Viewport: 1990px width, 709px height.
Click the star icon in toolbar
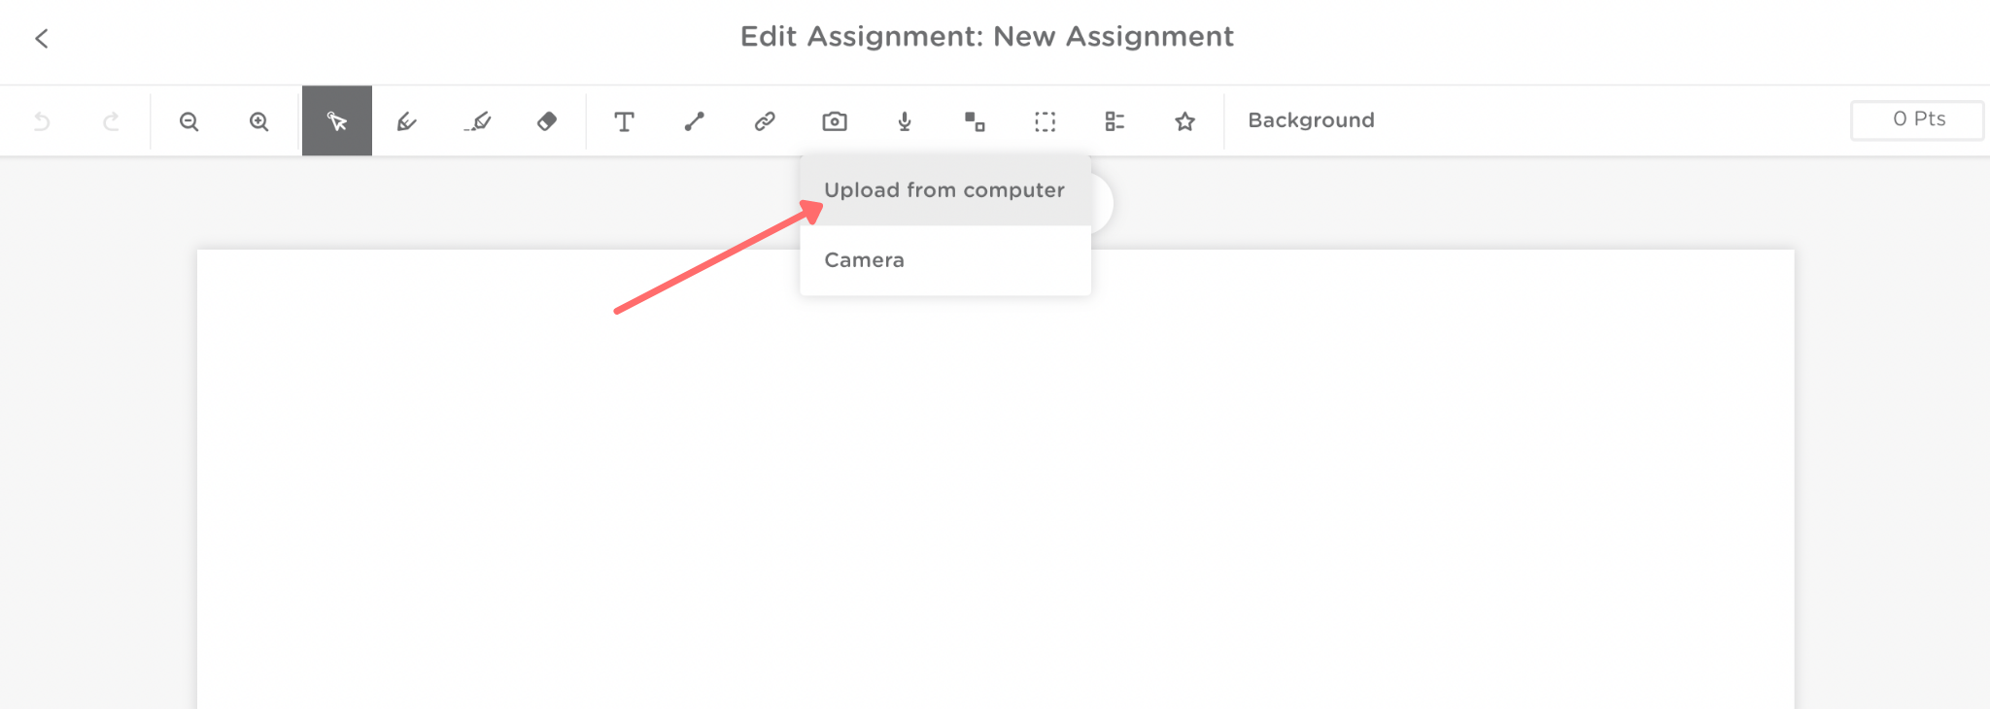(x=1184, y=121)
